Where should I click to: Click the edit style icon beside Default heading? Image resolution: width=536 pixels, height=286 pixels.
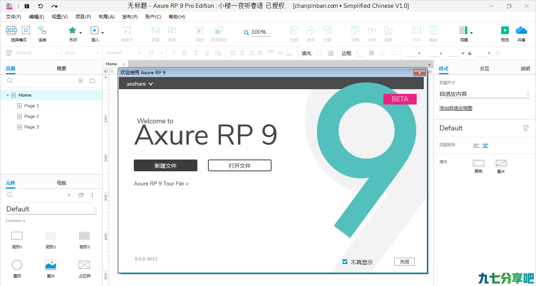click(x=526, y=128)
